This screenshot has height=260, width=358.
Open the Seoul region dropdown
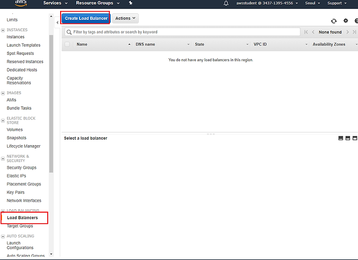(x=313, y=3)
